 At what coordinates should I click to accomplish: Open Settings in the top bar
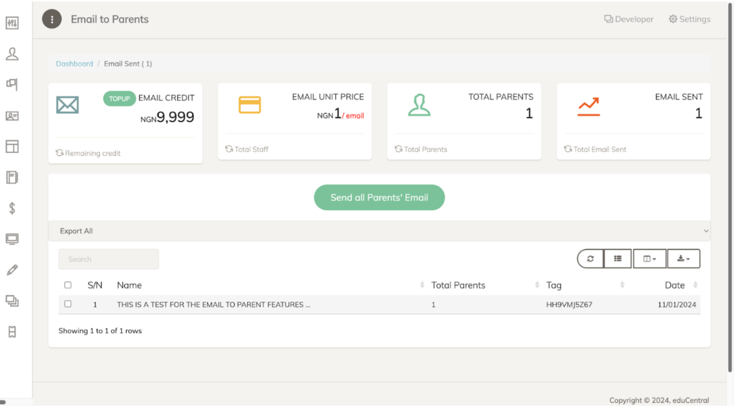(x=689, y=19)
